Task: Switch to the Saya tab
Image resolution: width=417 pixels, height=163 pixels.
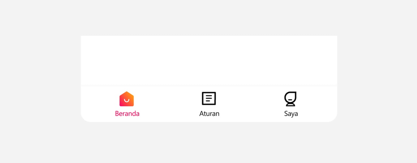Action: pyautogui.click(x=291, y=104)
